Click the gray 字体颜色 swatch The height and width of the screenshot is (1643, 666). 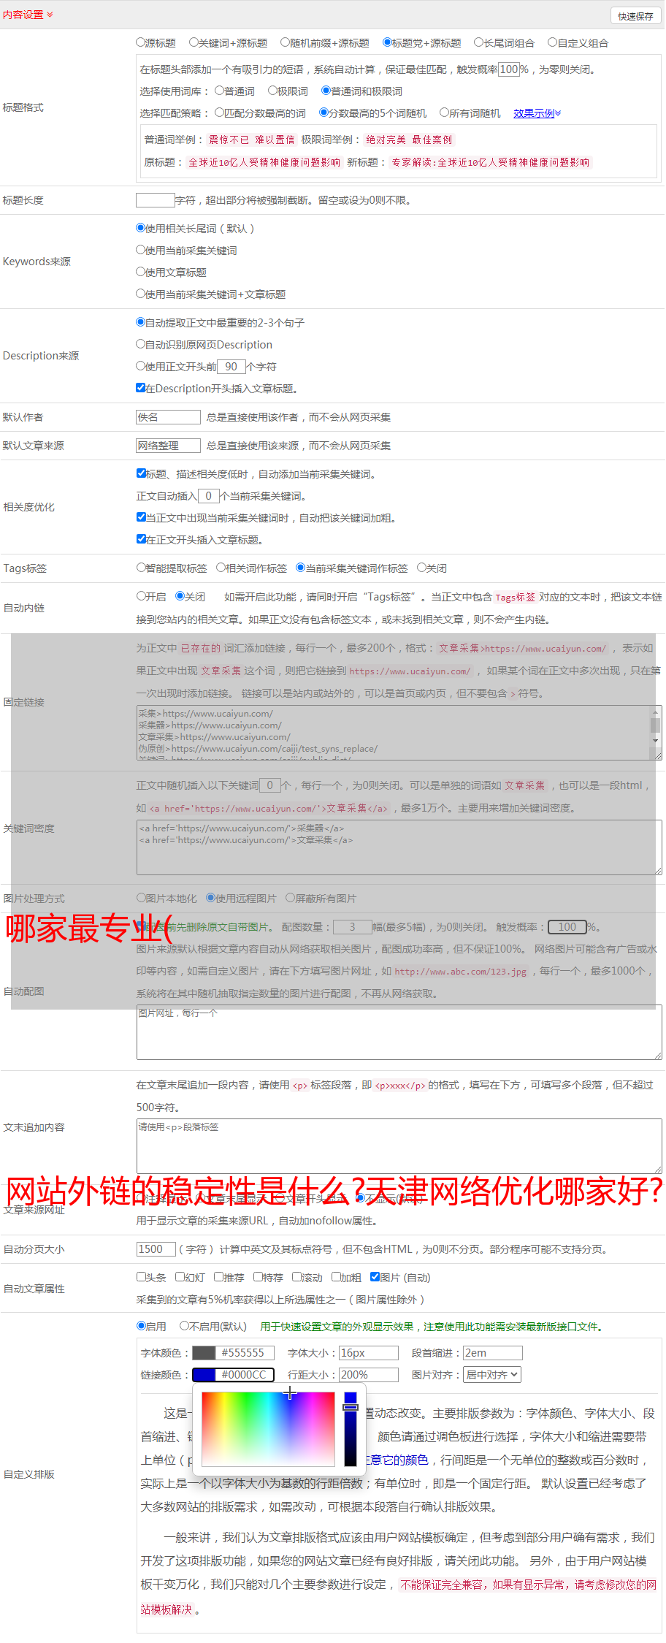[204, 1353]
